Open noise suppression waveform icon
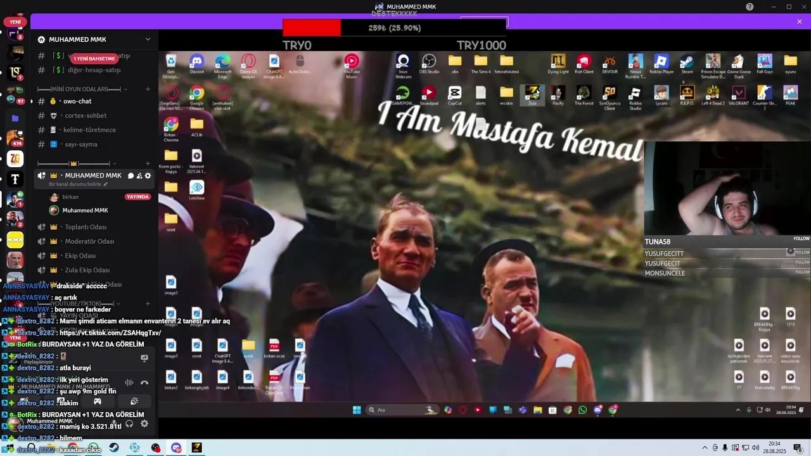811x456 pixels. pos(129,383)
